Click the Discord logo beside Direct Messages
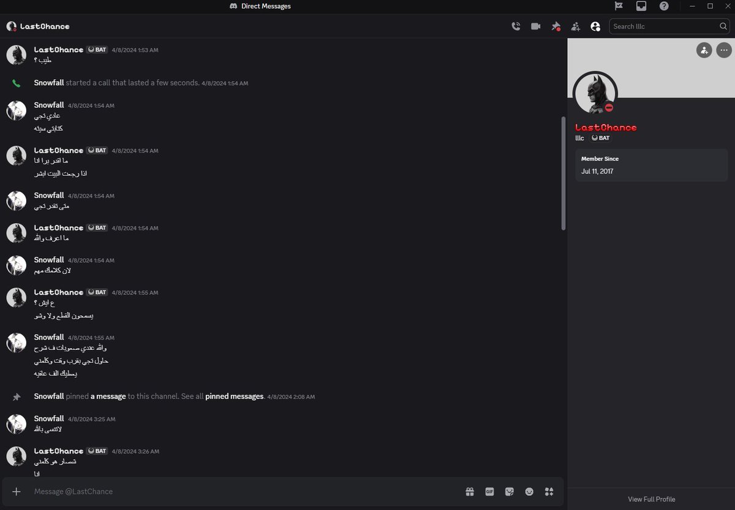The image size is (735, 510). click(x=233, y=6)
